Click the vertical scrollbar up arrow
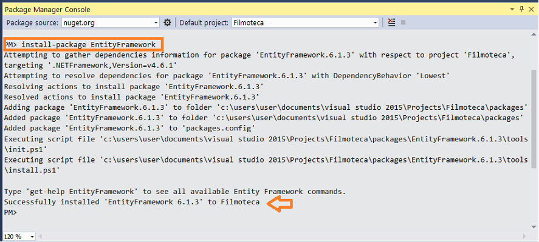539x242 pixels. [534, 34]
